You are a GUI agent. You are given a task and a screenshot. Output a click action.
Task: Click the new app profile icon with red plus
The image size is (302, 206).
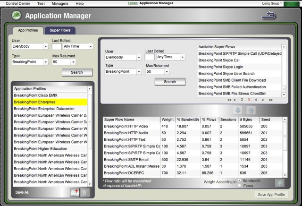tap(75, 192)
